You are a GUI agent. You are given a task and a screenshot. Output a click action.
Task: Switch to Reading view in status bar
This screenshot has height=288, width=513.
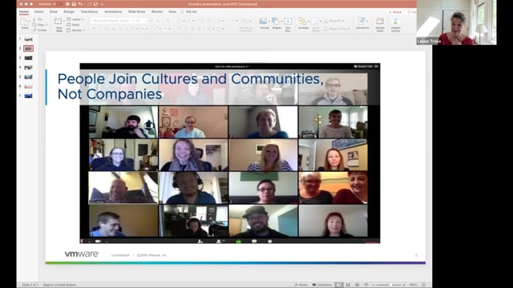tap(357, 285)
